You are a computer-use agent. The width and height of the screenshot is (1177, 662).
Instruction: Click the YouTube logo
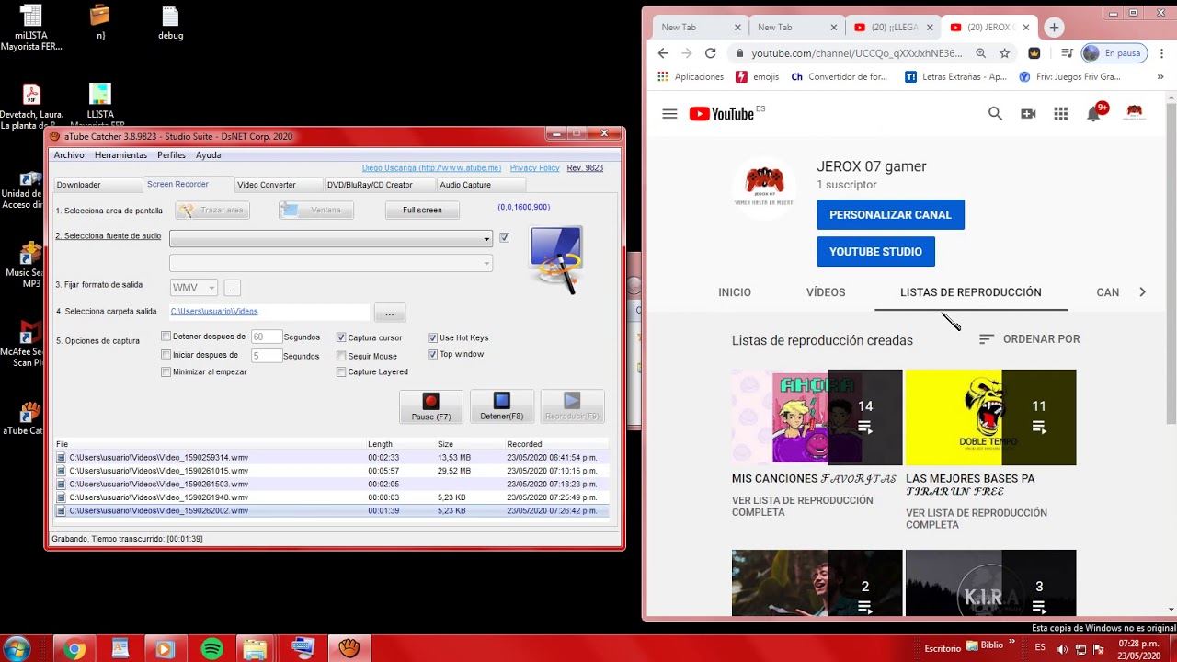tap(722, 114)
